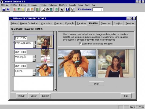Viewport: 145px width, 109px height.
Task: Open the Tabelas menu
Action: (43, 5)
